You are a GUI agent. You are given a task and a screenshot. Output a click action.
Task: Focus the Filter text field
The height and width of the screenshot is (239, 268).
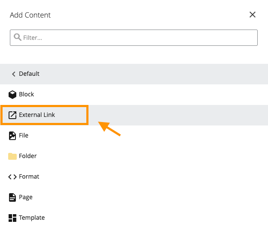click(x=137, y=38)
